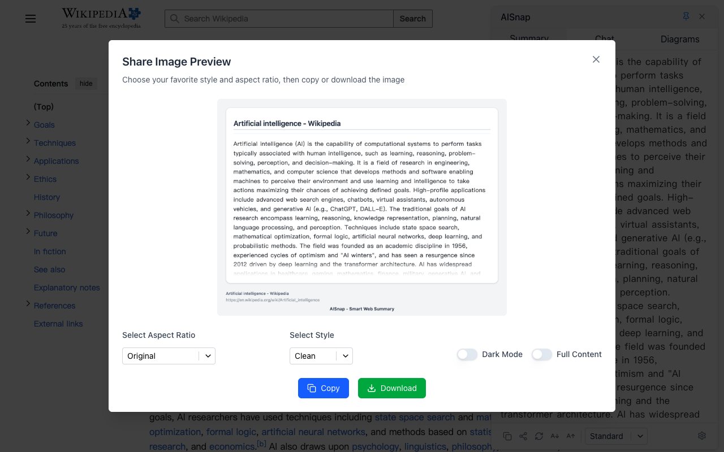724x452 pixels.
Task: Open the Select Aspect Ratio dropdown
Action: click(169, 356)
